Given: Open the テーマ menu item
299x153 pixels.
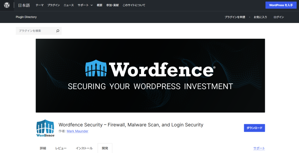Looking at the screenshot, I should 40,5.
